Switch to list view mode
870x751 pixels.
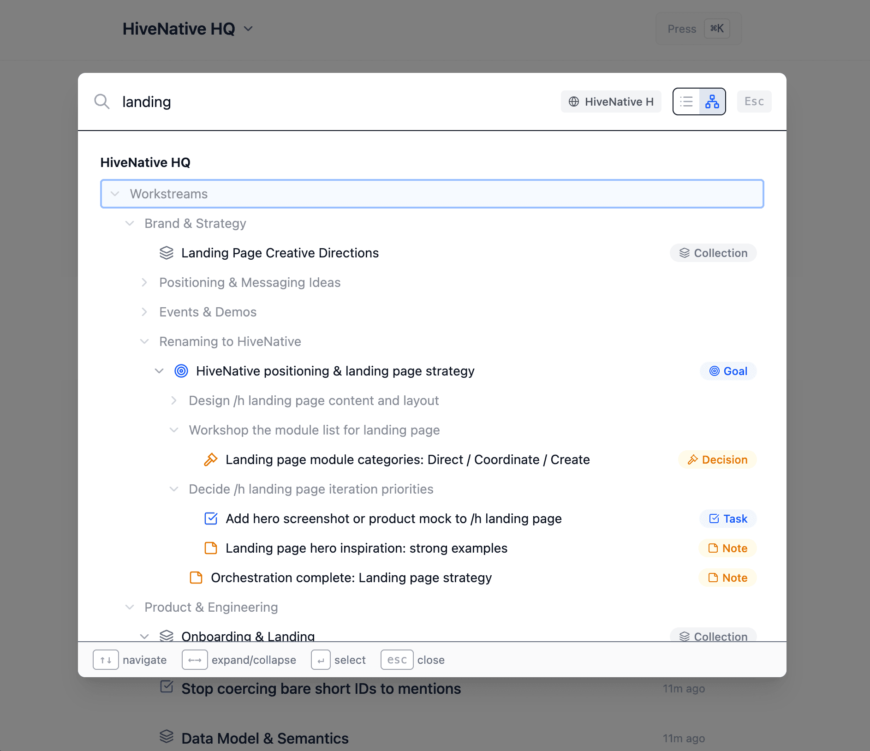tap(687, 101)
